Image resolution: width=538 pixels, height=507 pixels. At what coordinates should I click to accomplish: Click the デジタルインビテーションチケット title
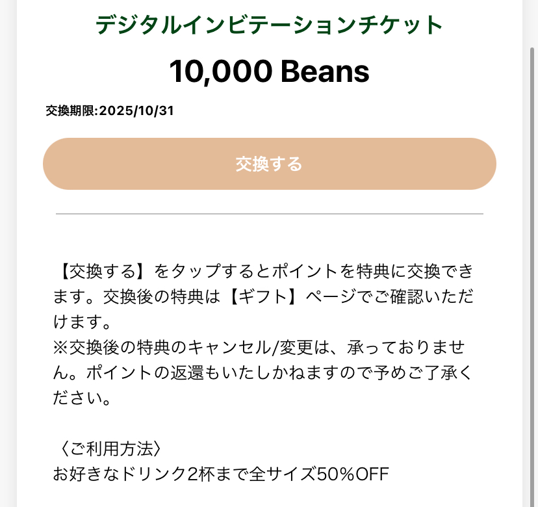coord(269,25)
